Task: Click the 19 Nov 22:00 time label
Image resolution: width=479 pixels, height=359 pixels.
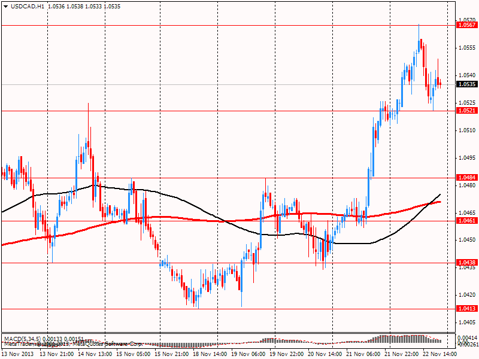Action: click(x=287, y=354)
